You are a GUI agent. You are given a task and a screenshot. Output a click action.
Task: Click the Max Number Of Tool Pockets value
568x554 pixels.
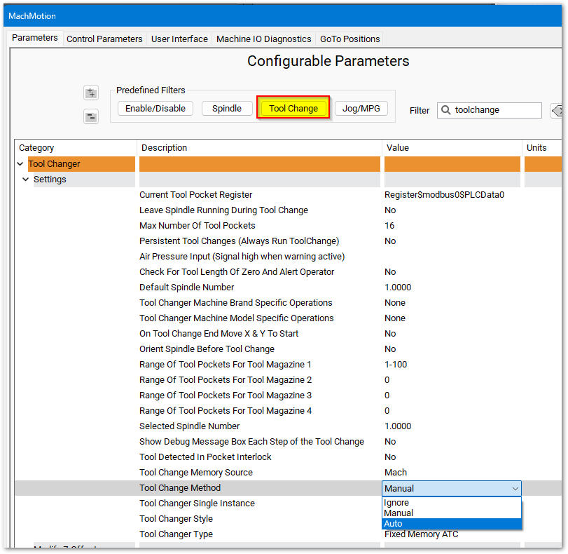[x=389, y=226]
